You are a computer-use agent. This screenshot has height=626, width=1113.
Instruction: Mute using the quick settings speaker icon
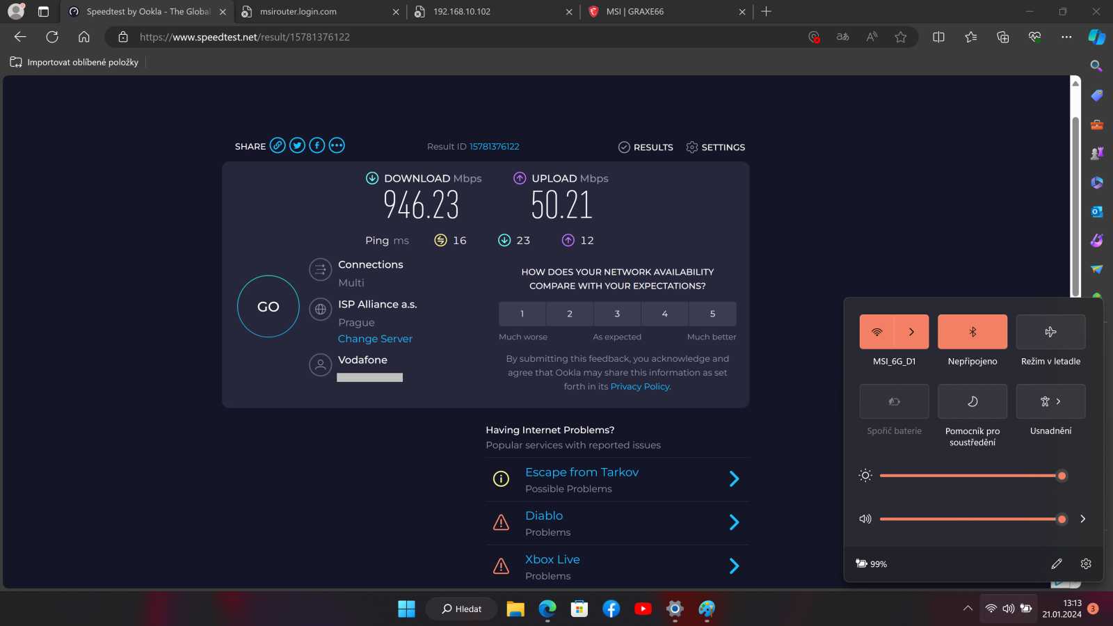coord(865,519)
